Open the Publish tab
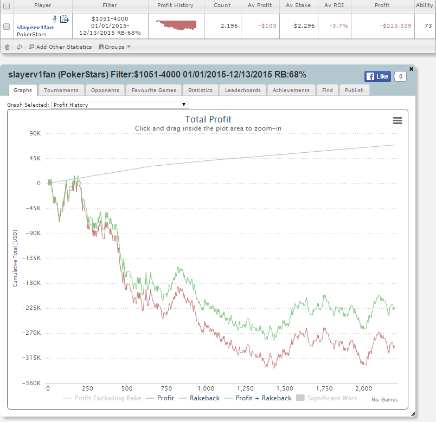This screenshot has height=422, width=436. coord(354,90)
